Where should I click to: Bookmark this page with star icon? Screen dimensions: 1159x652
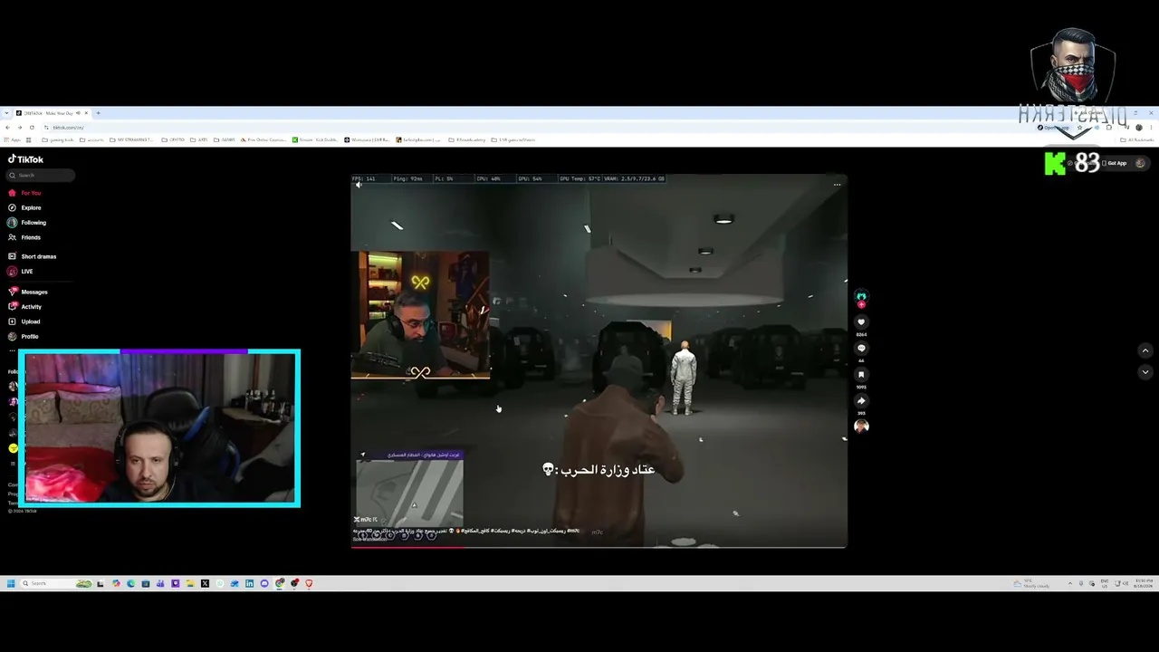click(x=1079, y=128)
